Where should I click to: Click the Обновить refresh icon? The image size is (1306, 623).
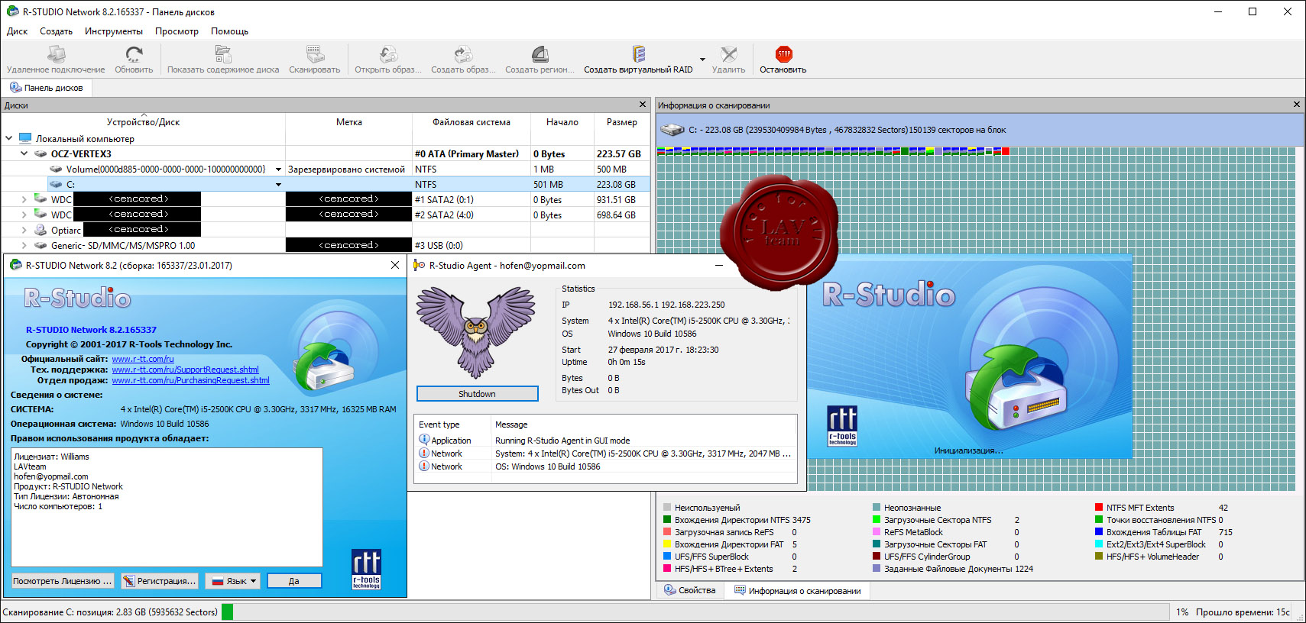point(134,54)
